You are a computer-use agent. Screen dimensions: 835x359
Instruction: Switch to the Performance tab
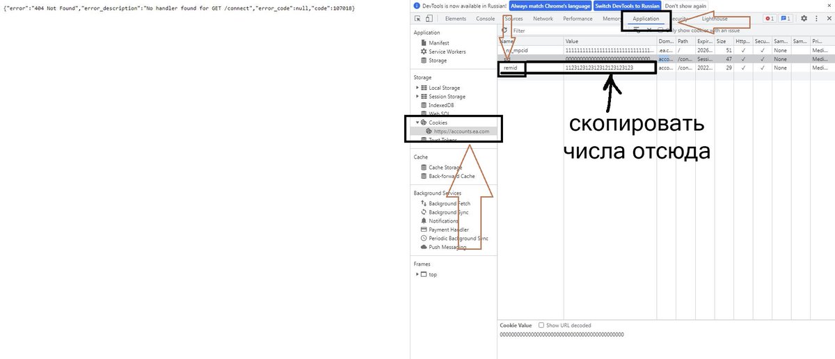(x=578, y=19)
